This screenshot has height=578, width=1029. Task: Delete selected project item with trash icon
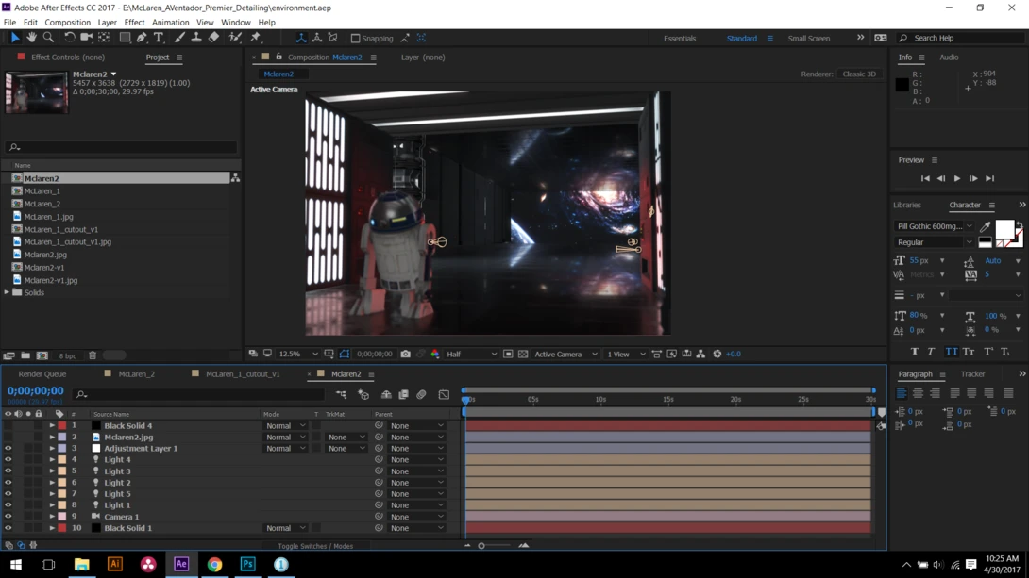[x=93, y=355]
